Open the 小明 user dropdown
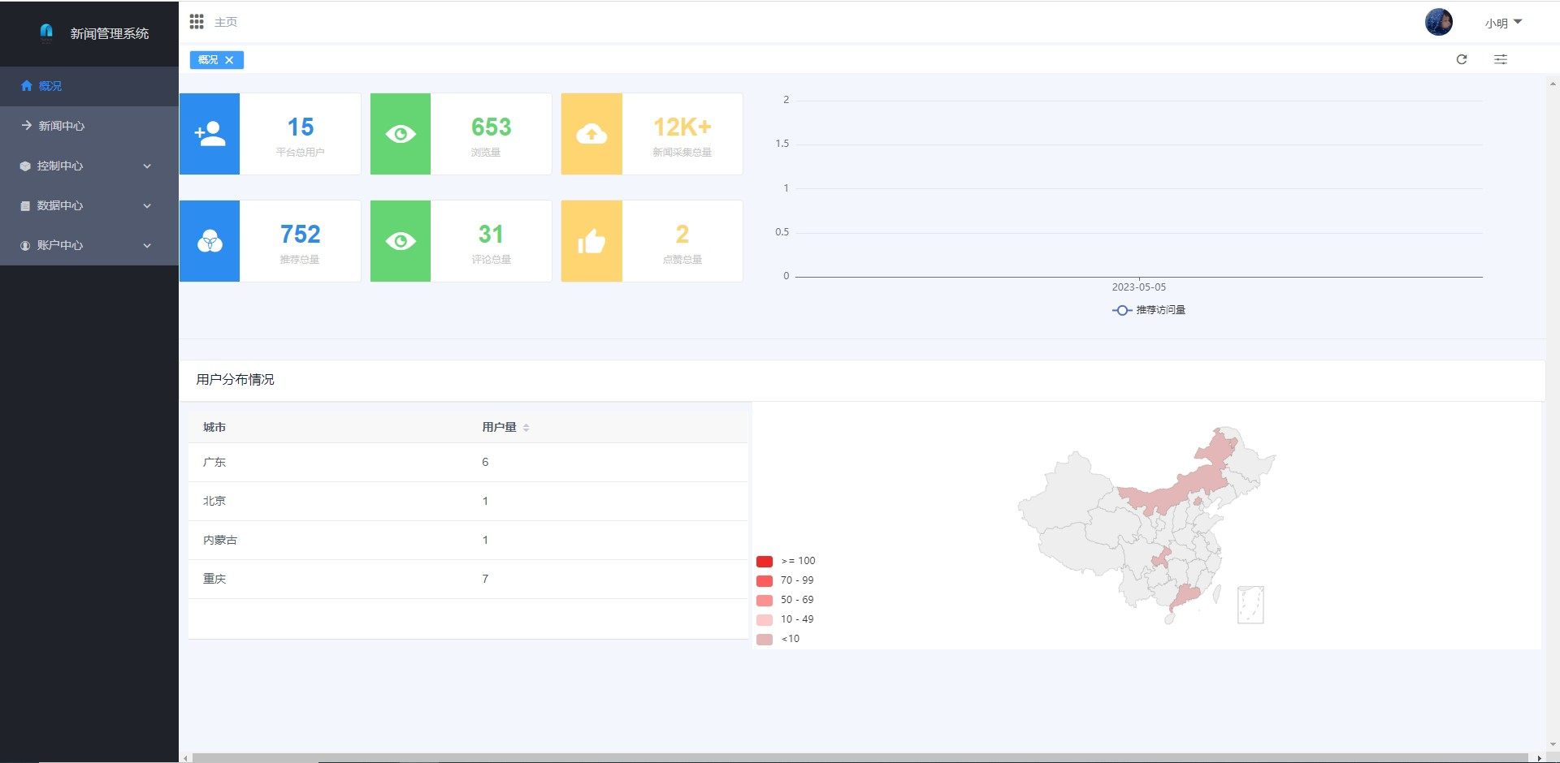This screenshot has width=1560, height=763. click(x=1503, y=23)
